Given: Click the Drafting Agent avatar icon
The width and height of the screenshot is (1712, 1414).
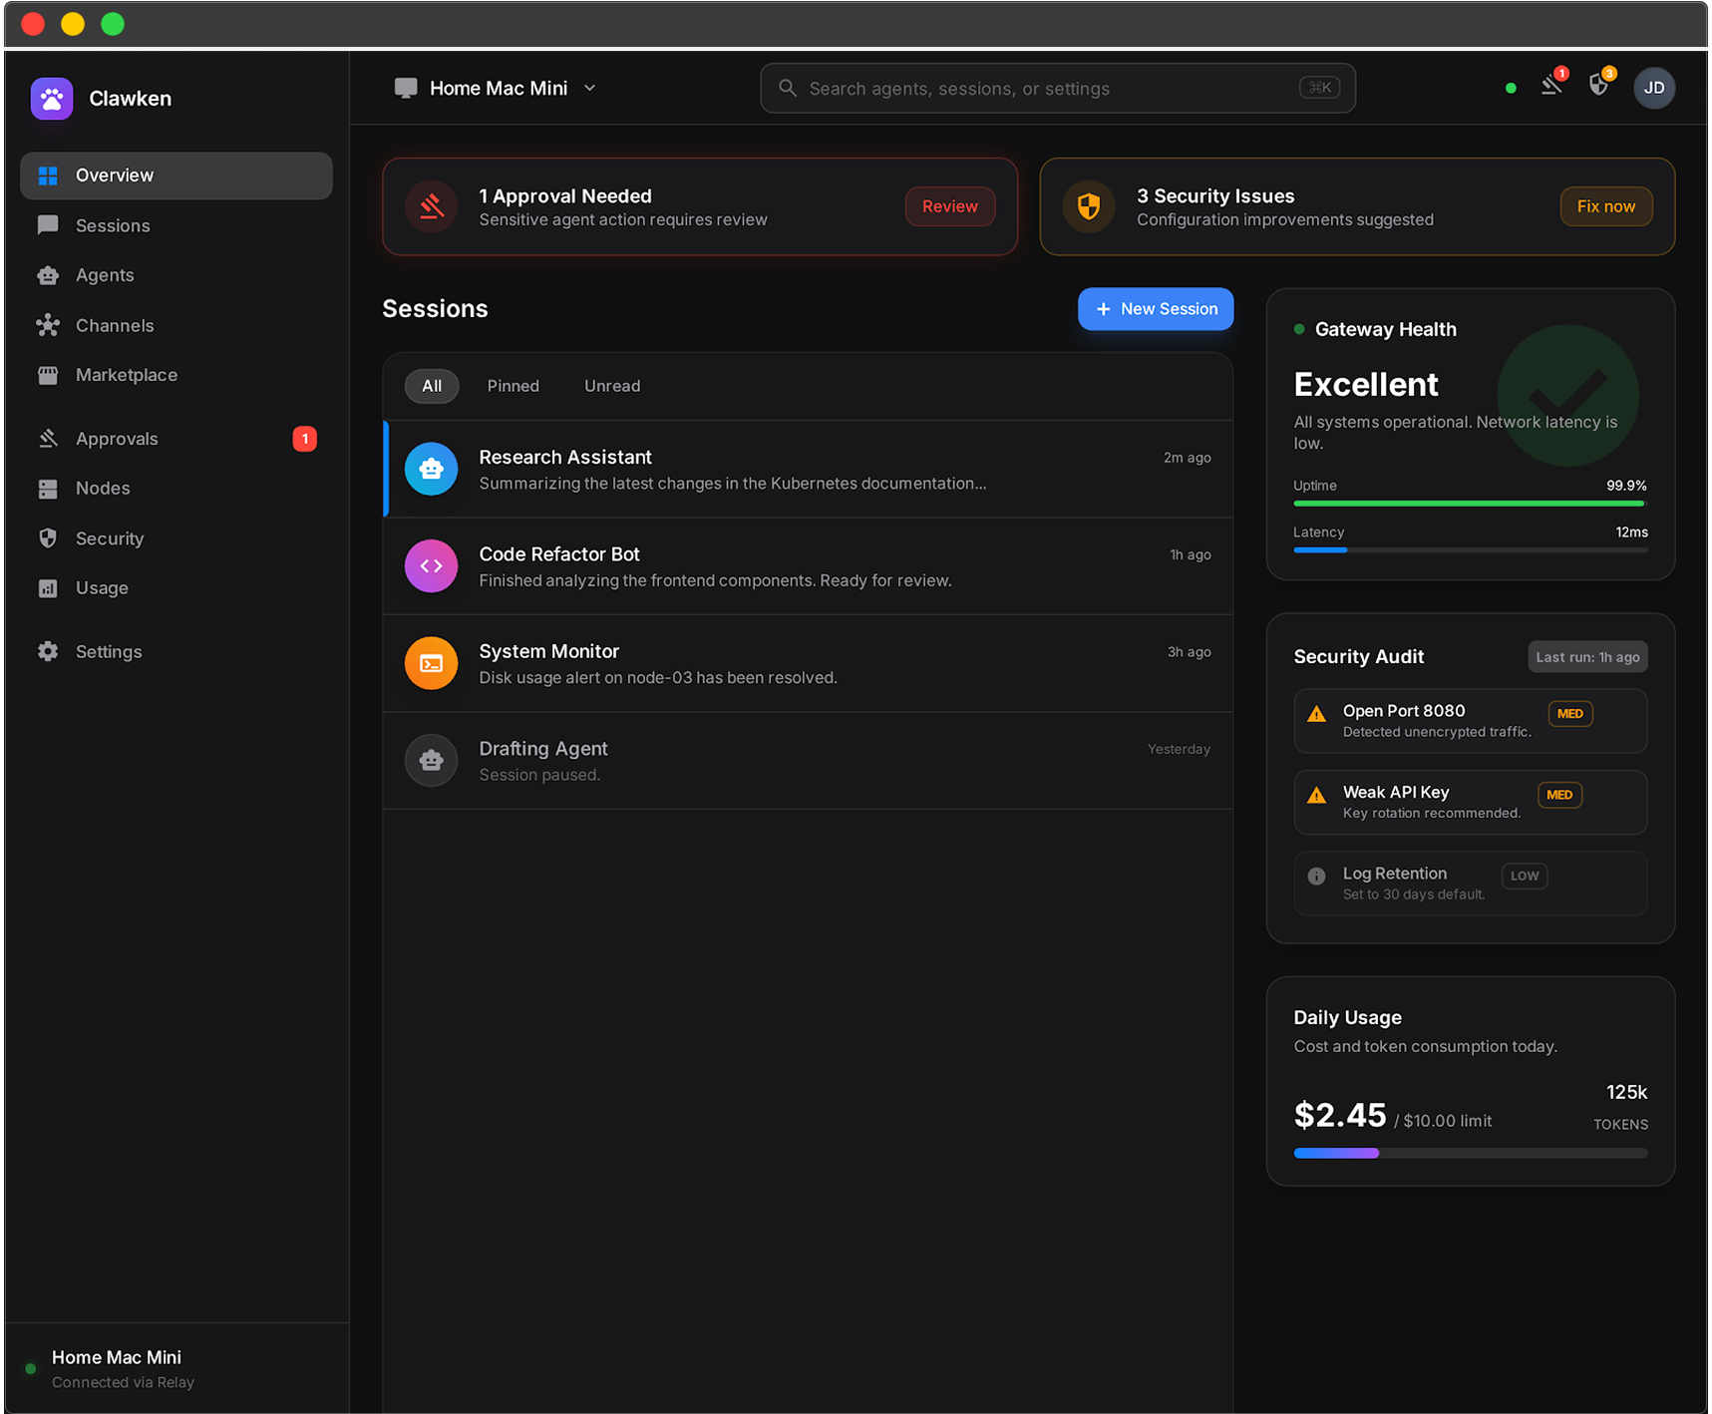Looking at the screenshot, I should coord(431,760).
